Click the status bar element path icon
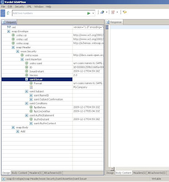This screenshot has width=169, height=182. [4, 179]
